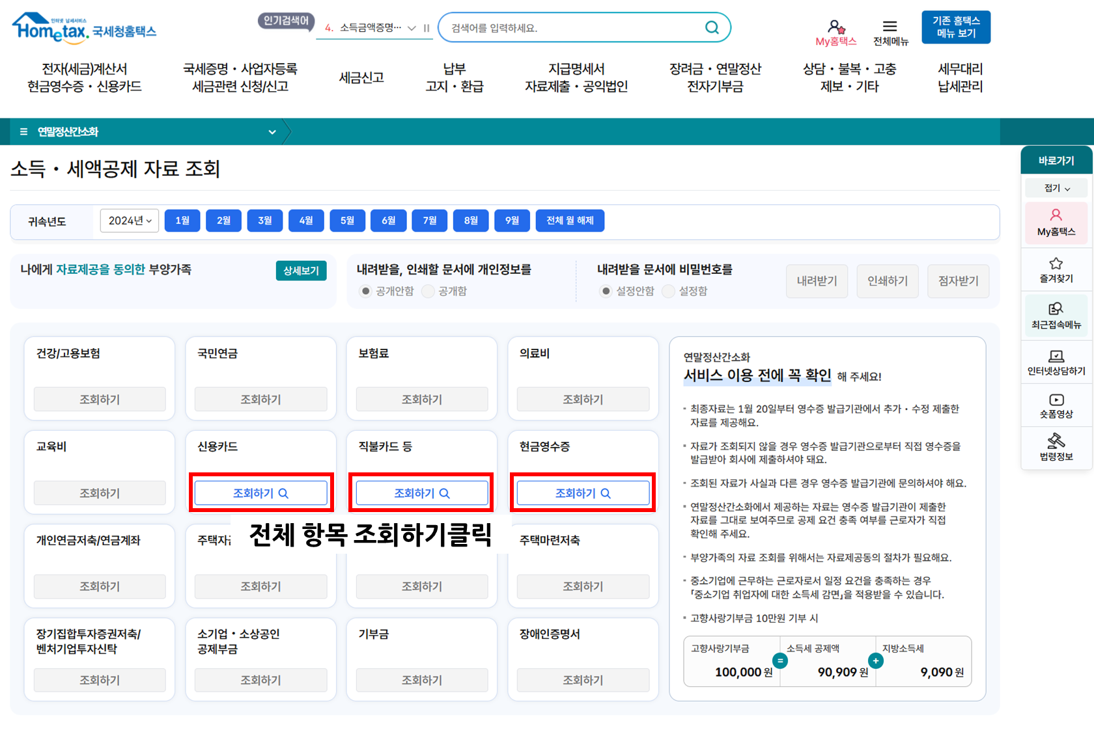
Task: Open 즐겨찾기 star shortcut
Action: tap(1056, 270)
